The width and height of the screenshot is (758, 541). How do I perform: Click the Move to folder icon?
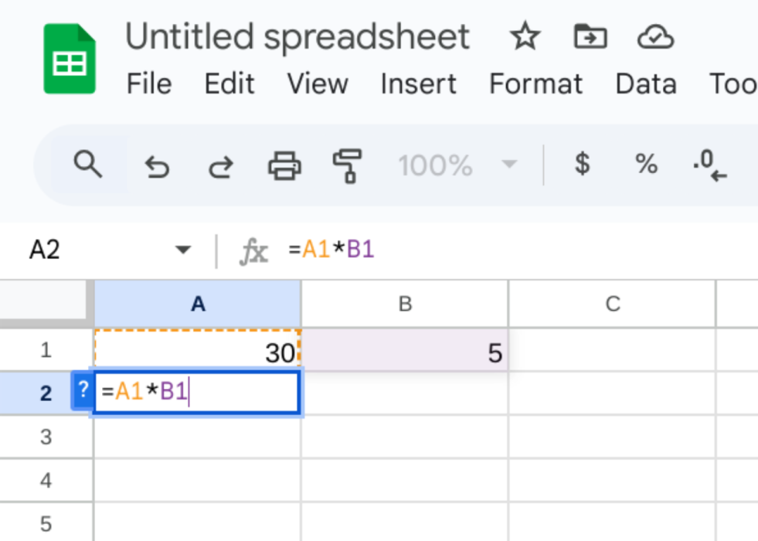coord(590,36)
